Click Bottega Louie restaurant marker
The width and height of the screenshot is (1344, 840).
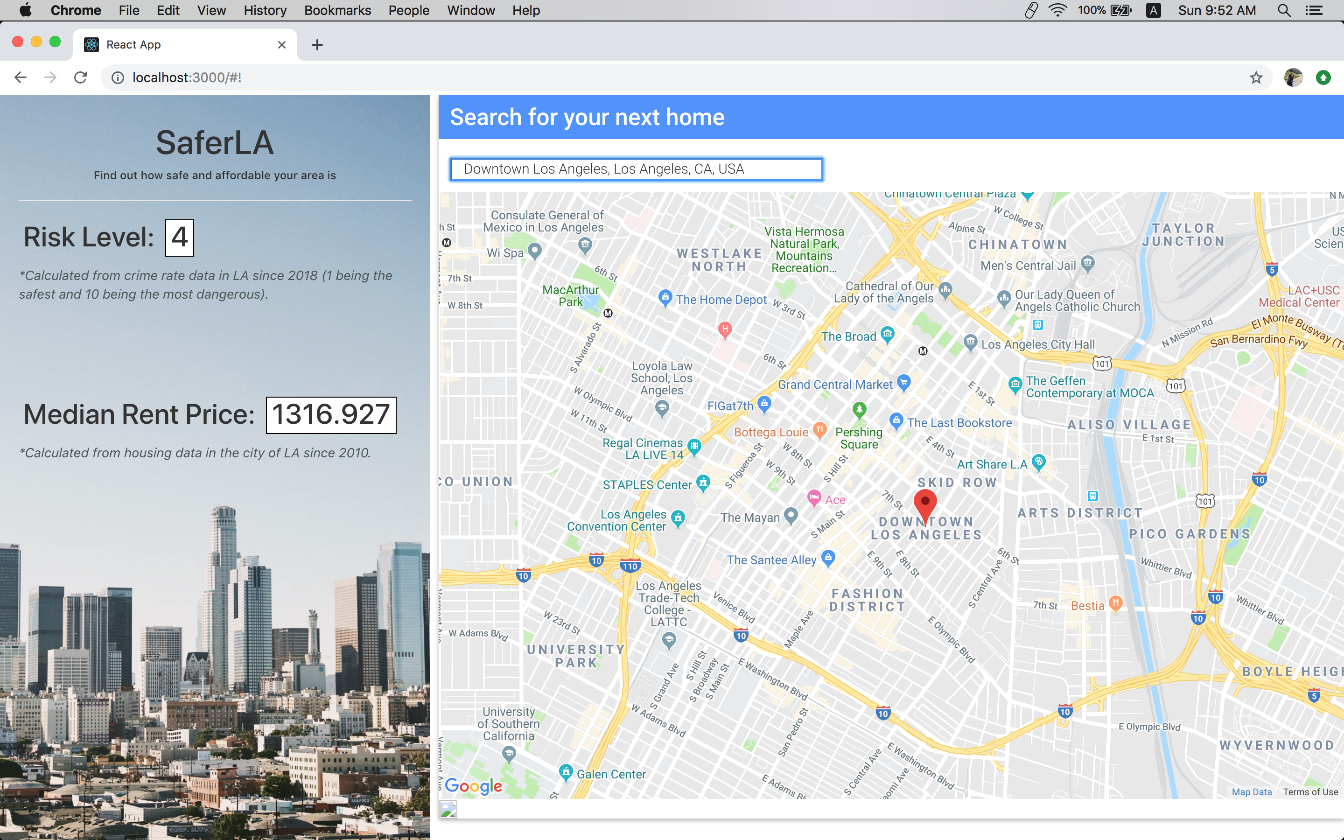coord(820,430)
